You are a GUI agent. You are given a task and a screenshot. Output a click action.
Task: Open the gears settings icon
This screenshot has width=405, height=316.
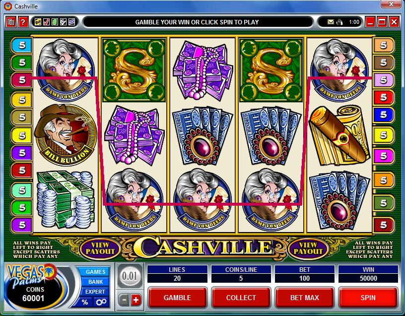point(101,302)
